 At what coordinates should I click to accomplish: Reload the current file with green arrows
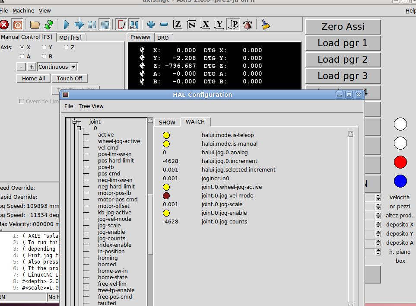[x=49, y=25]
